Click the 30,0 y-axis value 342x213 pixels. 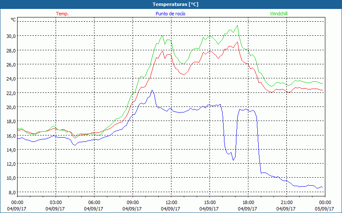[x=11, y=36]
